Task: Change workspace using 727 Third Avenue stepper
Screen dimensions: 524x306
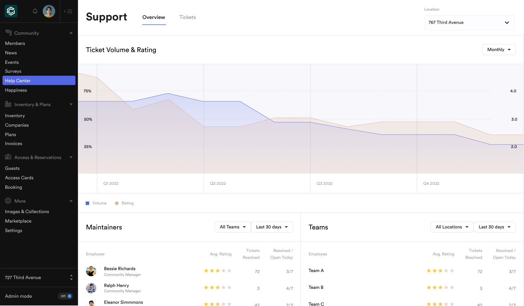Action: point(71,277)
